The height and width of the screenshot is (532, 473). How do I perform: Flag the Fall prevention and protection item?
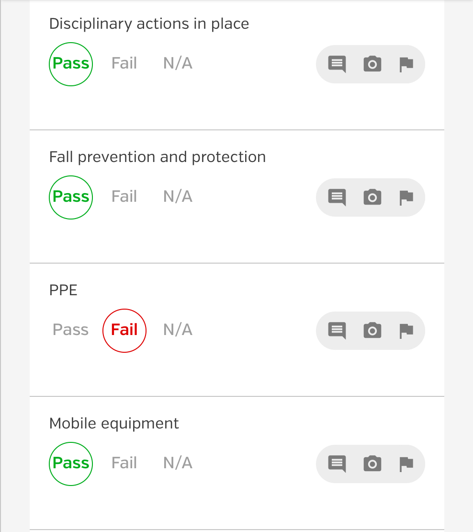pos(406,198)
